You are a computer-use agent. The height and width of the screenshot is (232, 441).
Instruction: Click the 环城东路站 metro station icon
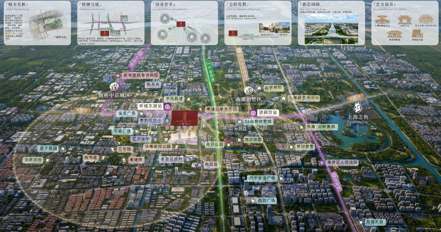point(167,106)
